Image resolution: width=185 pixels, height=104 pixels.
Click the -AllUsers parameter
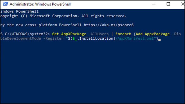point(98,34)
